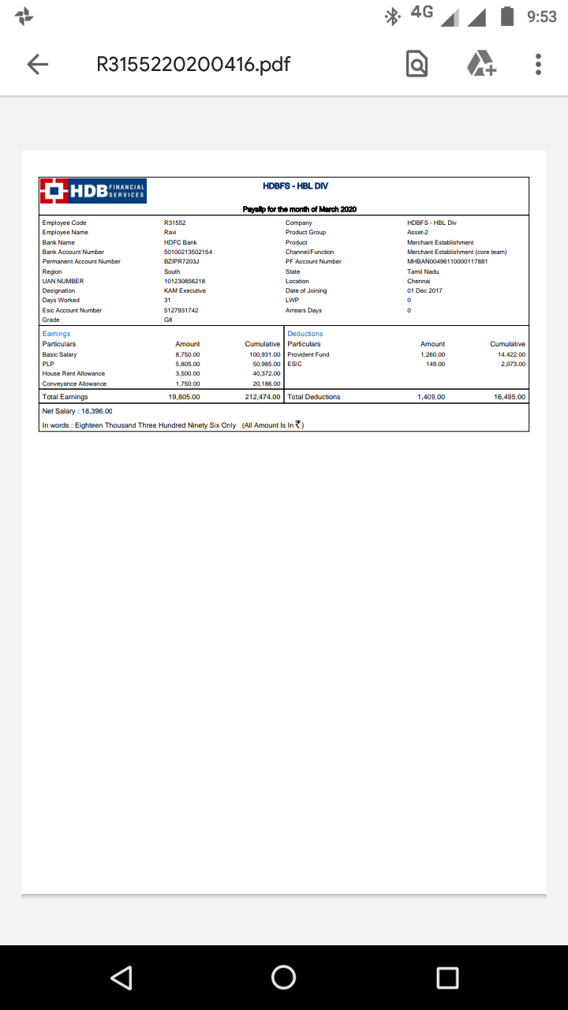Tap Add to Drive icon
This screenshot has width=568, height=1010.
pos(481,63)
